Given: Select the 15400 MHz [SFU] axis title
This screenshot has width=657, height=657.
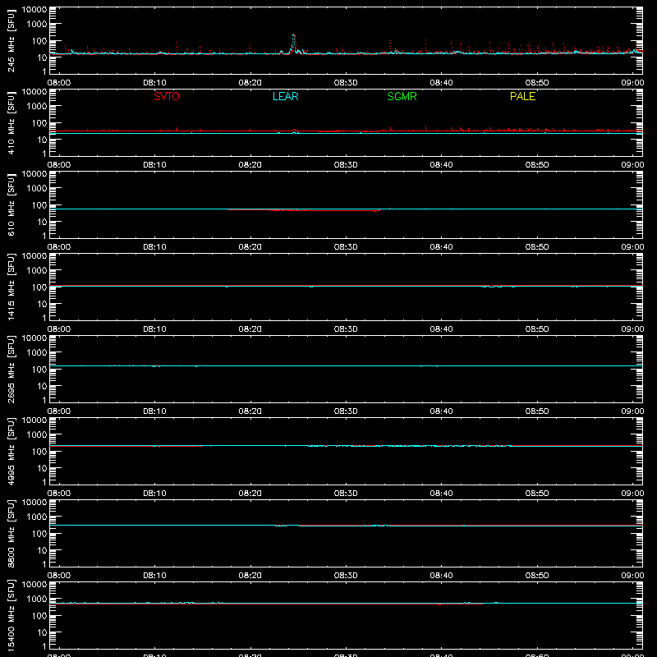Looking at the screenshot, I should (11, 615).
